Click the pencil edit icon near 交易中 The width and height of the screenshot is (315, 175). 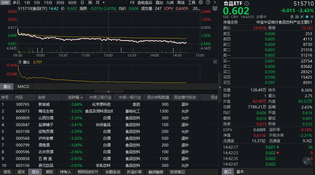(x=302, y=16)
